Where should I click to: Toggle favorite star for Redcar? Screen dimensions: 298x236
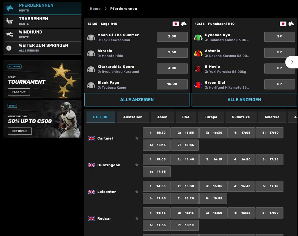click(137, 218)
